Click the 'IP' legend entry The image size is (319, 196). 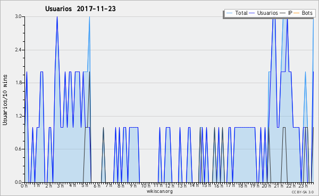pos(290,13)
